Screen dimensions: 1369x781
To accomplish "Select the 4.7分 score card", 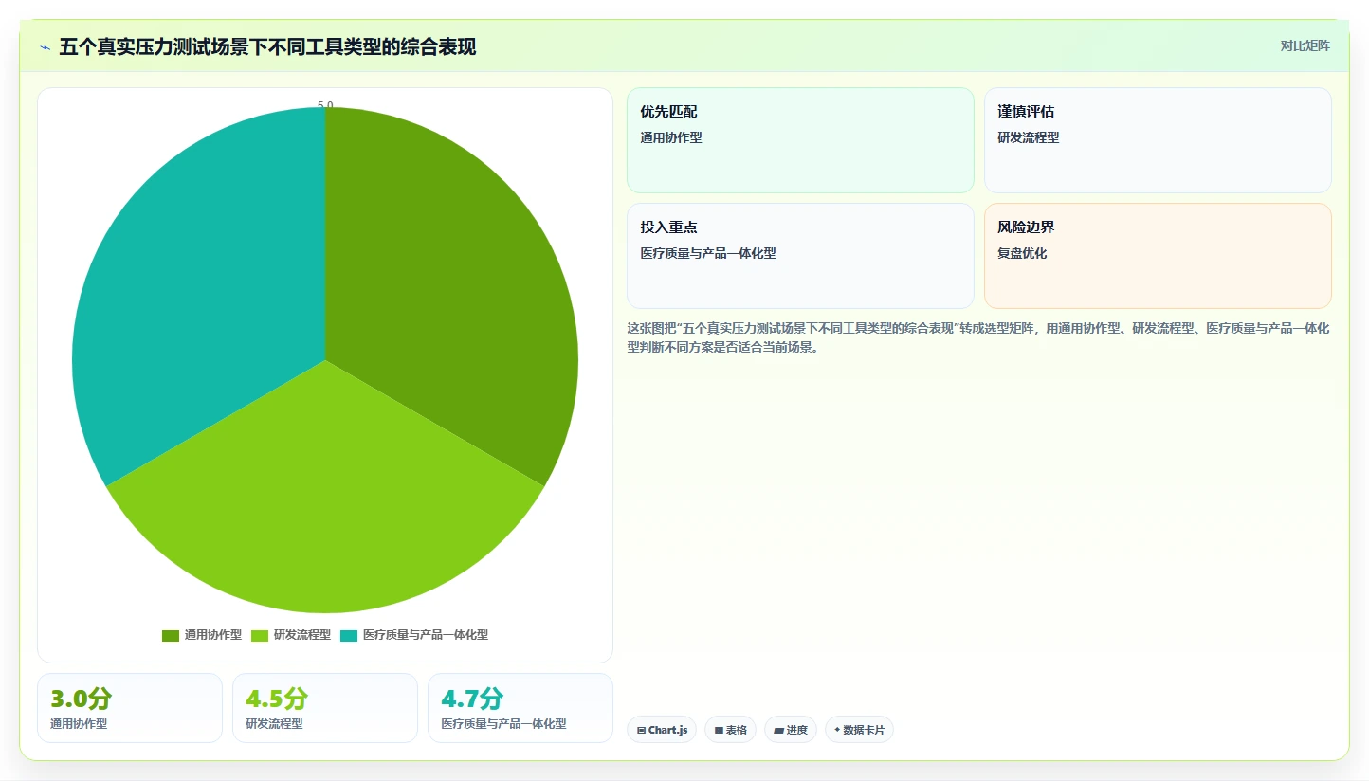I will click(520, 708).
